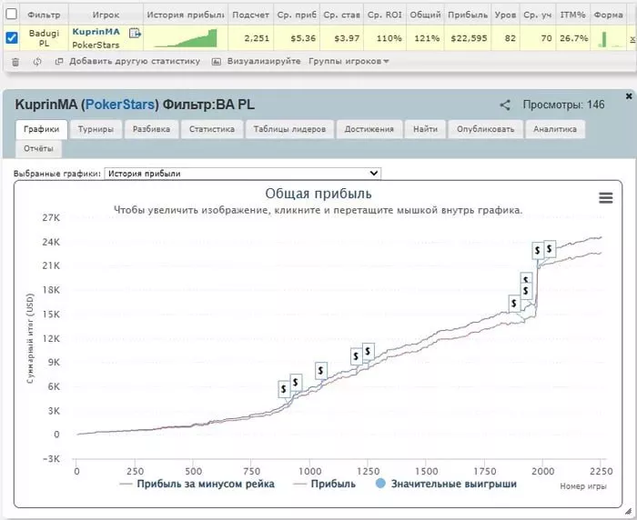Click the 26.7% ITM value
This screenshot has height=520, width=637.
click(x=573, y=38)
